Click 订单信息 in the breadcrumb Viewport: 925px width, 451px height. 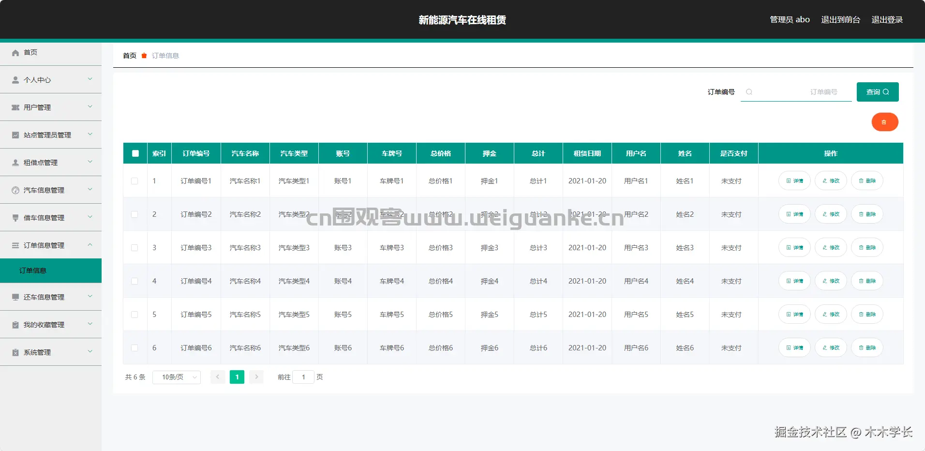[165, 56]
